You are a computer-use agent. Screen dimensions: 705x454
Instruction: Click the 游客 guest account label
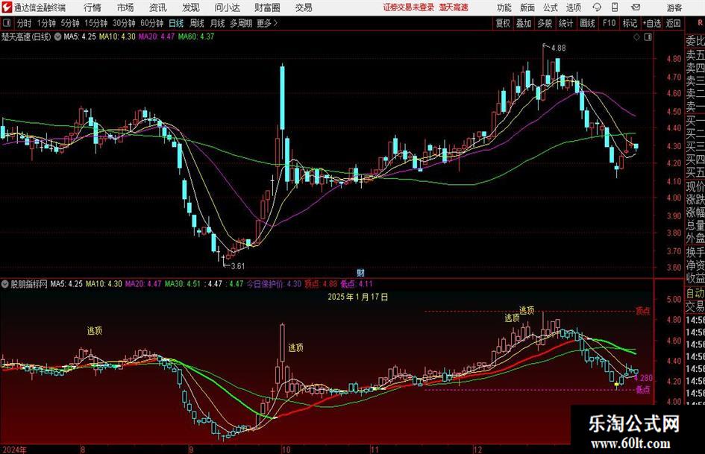point(674,7)
